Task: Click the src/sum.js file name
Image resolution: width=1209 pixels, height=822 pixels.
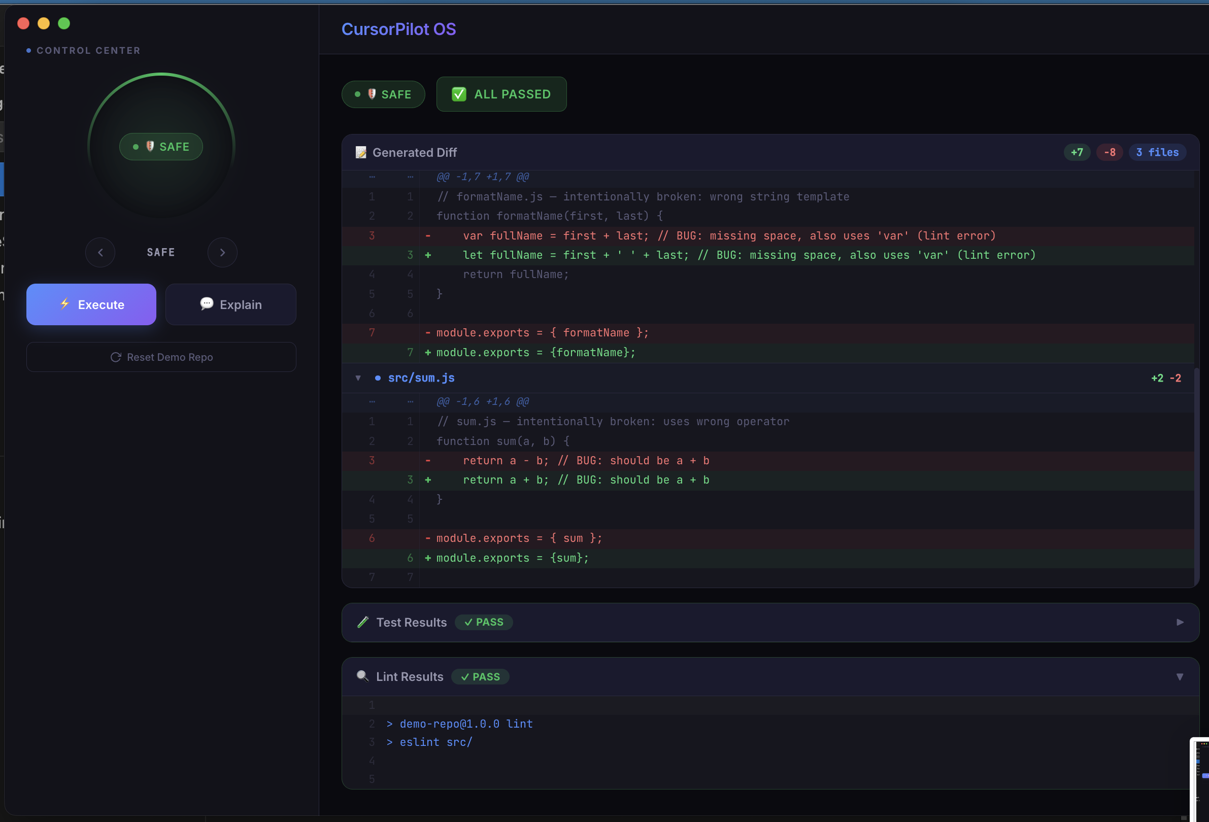Action: tap(421, 378)
